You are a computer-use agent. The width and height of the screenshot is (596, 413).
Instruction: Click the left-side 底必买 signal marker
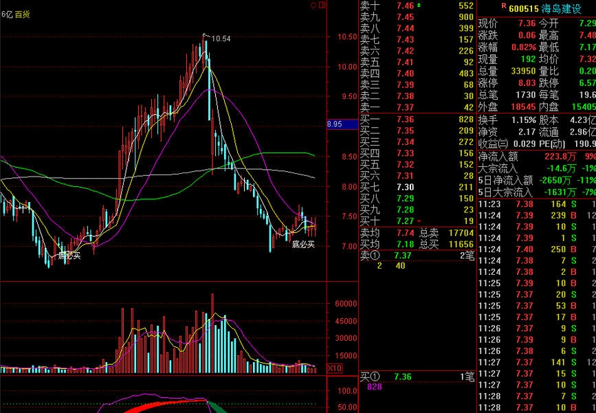pyautogui.click(x=69, y=256)
